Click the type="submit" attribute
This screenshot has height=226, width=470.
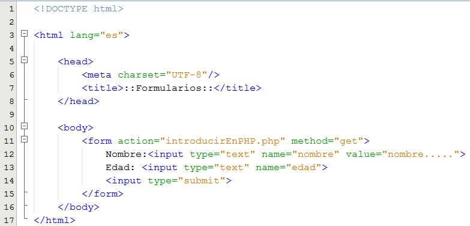click(187, 180)
